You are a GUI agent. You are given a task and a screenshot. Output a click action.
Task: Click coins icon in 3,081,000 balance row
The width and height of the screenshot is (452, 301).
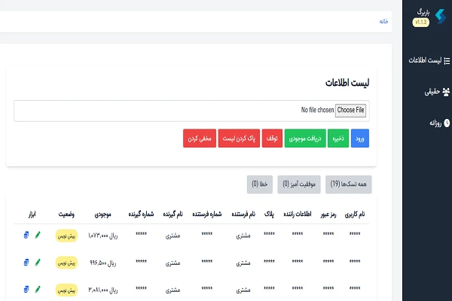click(27, 289)
